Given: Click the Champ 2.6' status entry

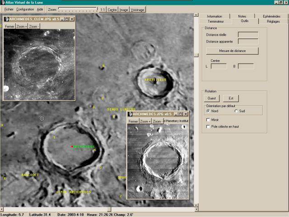Looking at the screenshot, I should [x=123, y=215].
